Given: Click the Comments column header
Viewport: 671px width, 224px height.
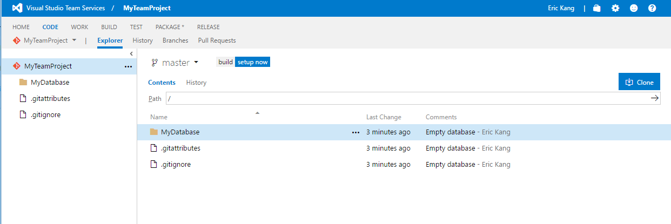Looking at the screenshot, I should pyautogui.click(x=441, y=117).
